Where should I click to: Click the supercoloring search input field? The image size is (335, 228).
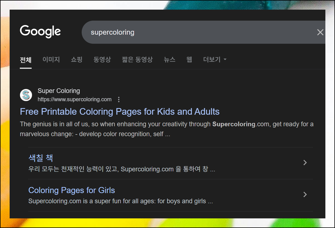[203, 32]
